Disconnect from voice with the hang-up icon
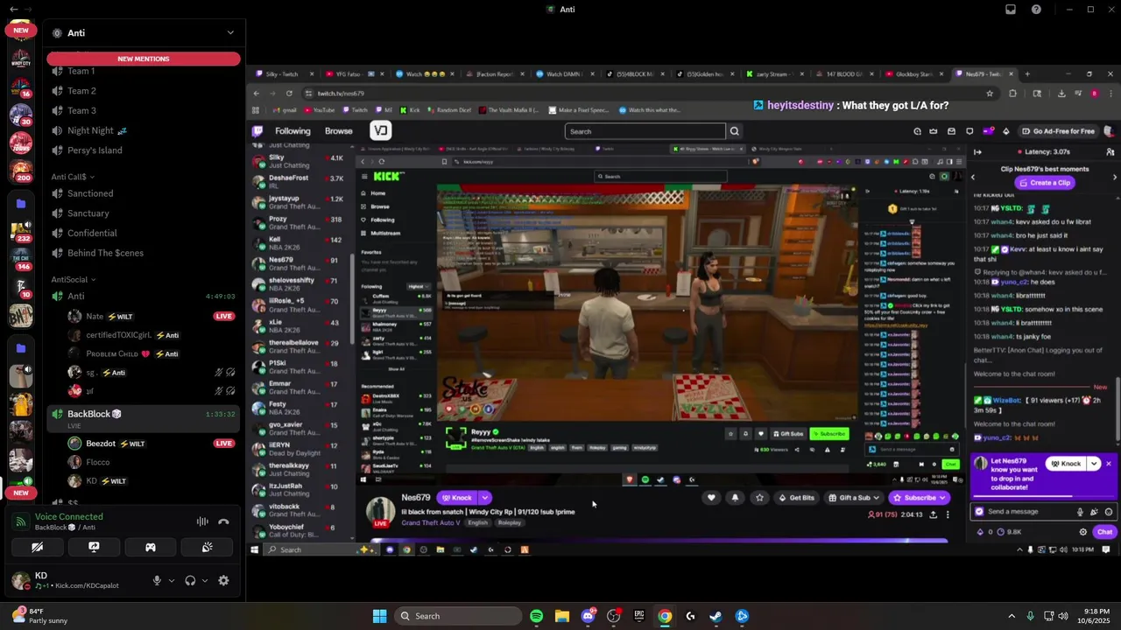Viewport: 1121px width, 630px height. 223,521
